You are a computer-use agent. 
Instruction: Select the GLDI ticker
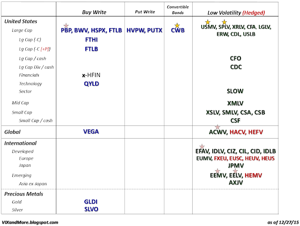tap(91, 202)
